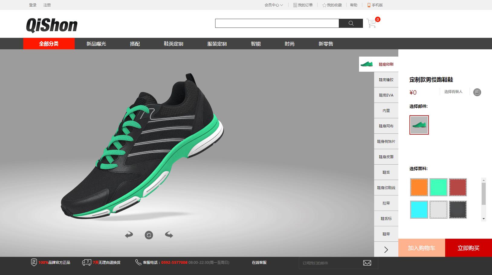Rotate shoe right with curved arrow
Screen dimensions: 492x275
(x=169, y=235)
